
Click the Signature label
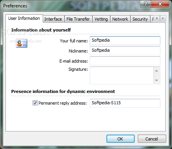click(x=78, y=69)
